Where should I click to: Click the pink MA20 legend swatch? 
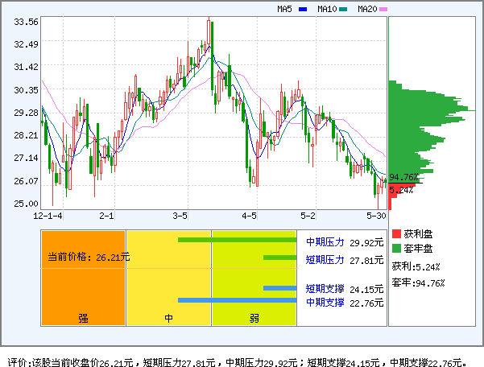tap(383, 10)
